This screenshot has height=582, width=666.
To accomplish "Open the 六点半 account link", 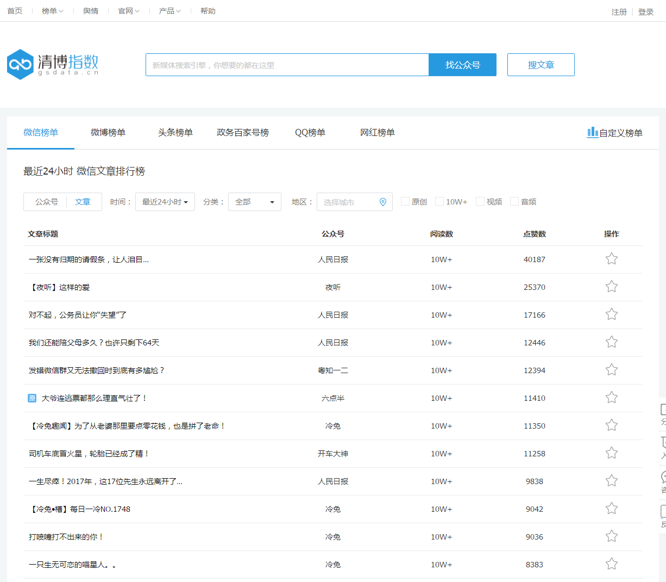I will (x=333, y=398).
